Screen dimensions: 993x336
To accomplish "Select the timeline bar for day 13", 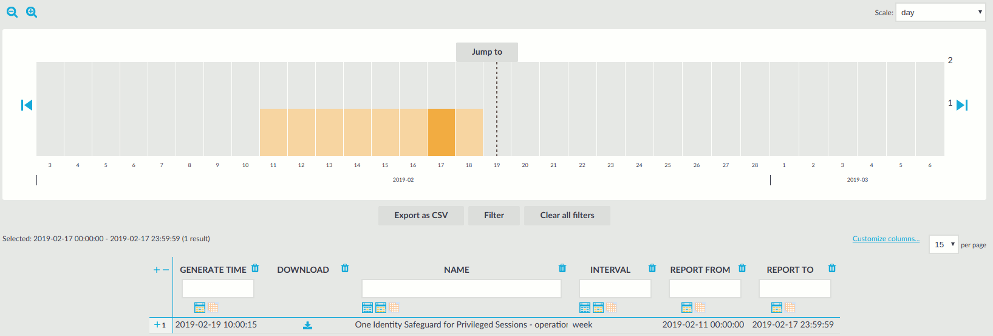I will click(x=329, y=132).
